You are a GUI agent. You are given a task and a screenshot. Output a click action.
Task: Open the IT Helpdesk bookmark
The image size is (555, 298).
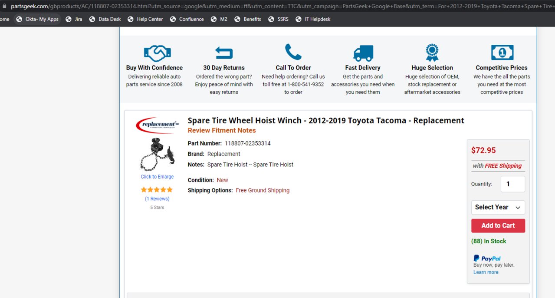[x=313, y=19]
